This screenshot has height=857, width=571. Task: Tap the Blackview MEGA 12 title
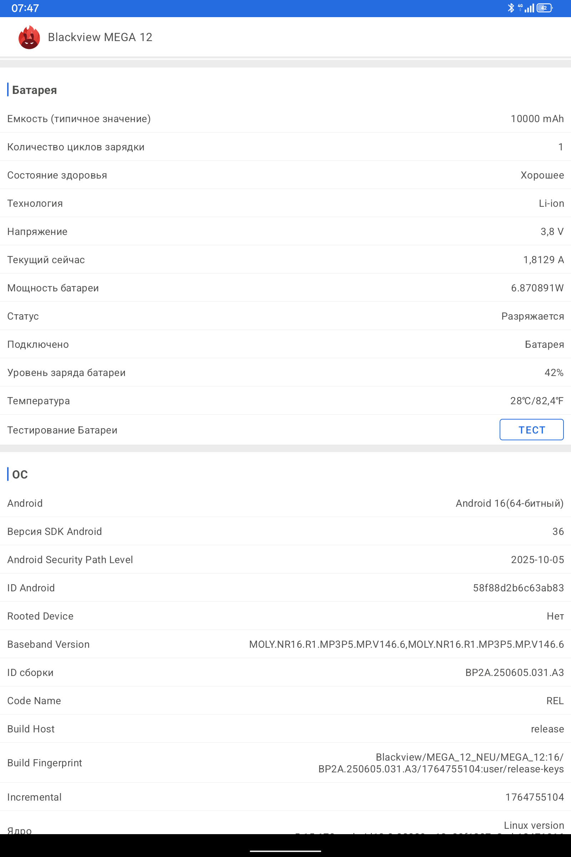pyautogui.click(x=100, y=37)
